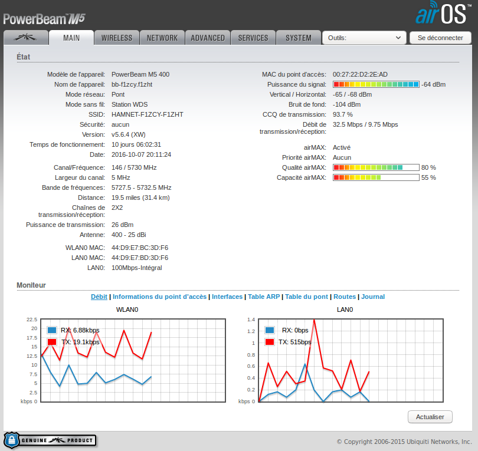Image resolution: width=478 pixels, height=451 pixels.
Task: Click antenna value 400 - 25 dBi
Action: click(129, 235)
